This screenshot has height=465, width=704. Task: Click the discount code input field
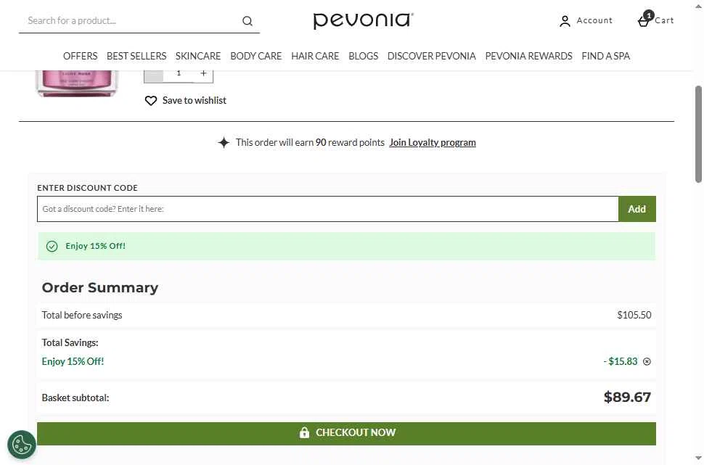(327, 209)
